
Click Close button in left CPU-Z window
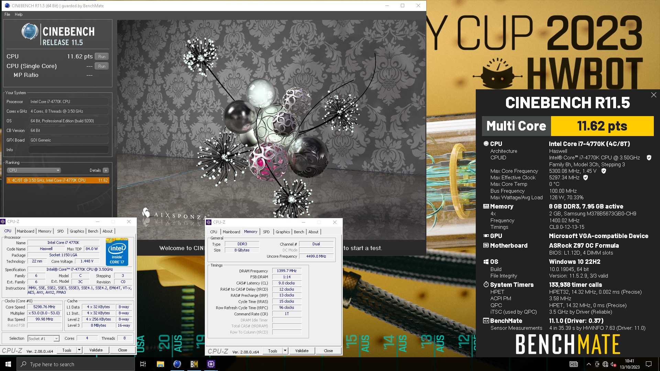[x=122, y=350]
